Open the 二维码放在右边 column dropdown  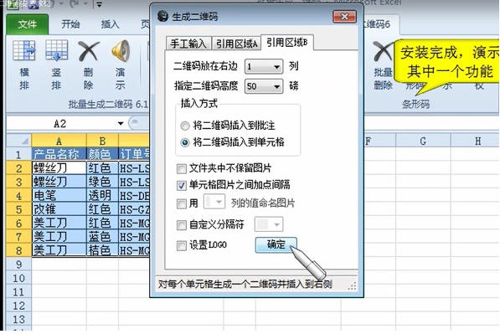pyautogui.click(x=263, y=67)
